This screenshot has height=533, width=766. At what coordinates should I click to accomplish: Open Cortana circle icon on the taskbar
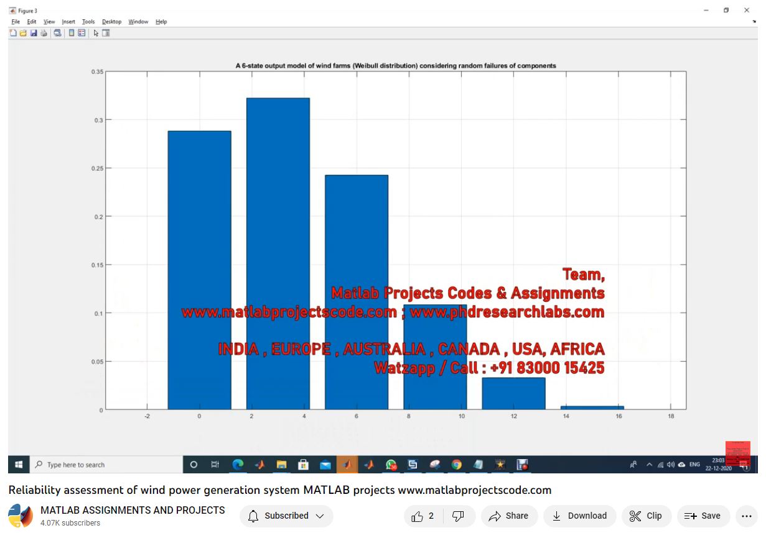coord(194,464)
